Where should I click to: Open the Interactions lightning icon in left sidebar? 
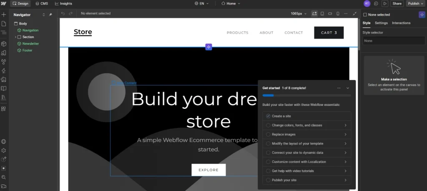pyautogui.click(x=4, y=71)
